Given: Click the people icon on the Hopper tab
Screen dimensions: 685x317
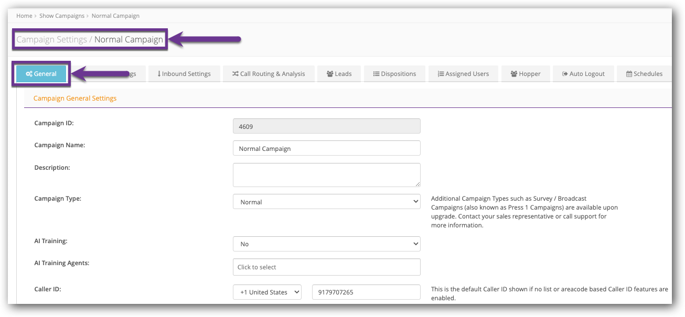Looking at the screenshot, I should tap(514, 74).
